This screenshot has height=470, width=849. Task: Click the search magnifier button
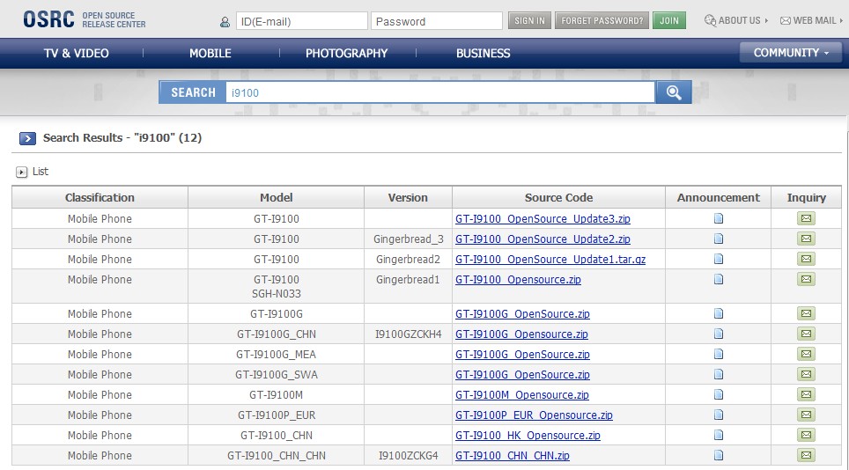click(x=674, y=92)
